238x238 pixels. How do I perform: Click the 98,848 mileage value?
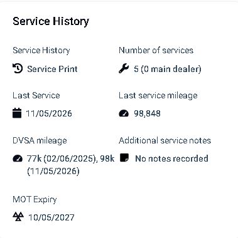point(147,113)
